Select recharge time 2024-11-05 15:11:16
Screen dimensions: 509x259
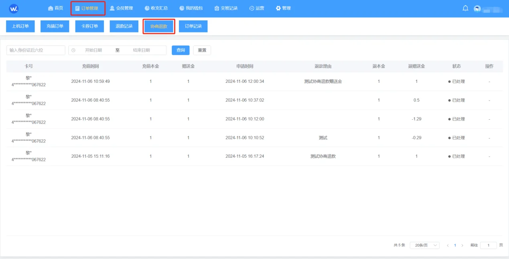coord(90,156)
